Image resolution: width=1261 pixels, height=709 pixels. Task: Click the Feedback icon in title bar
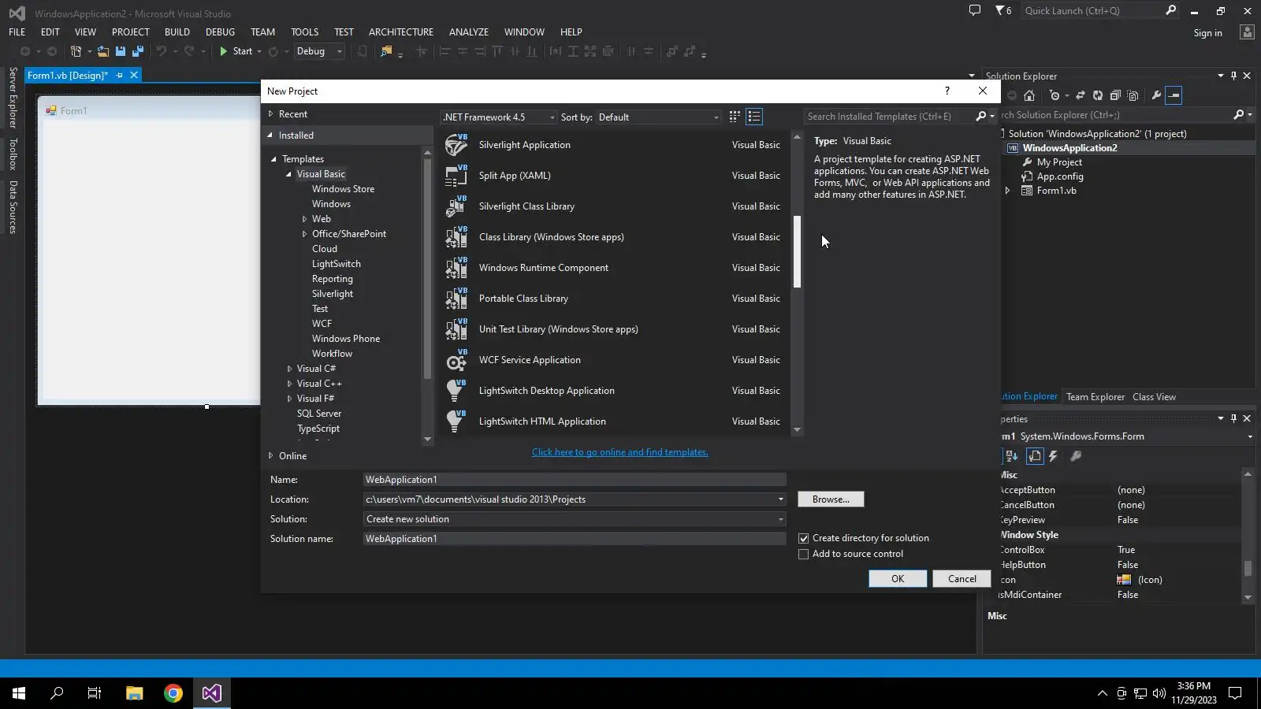[975, 11]
